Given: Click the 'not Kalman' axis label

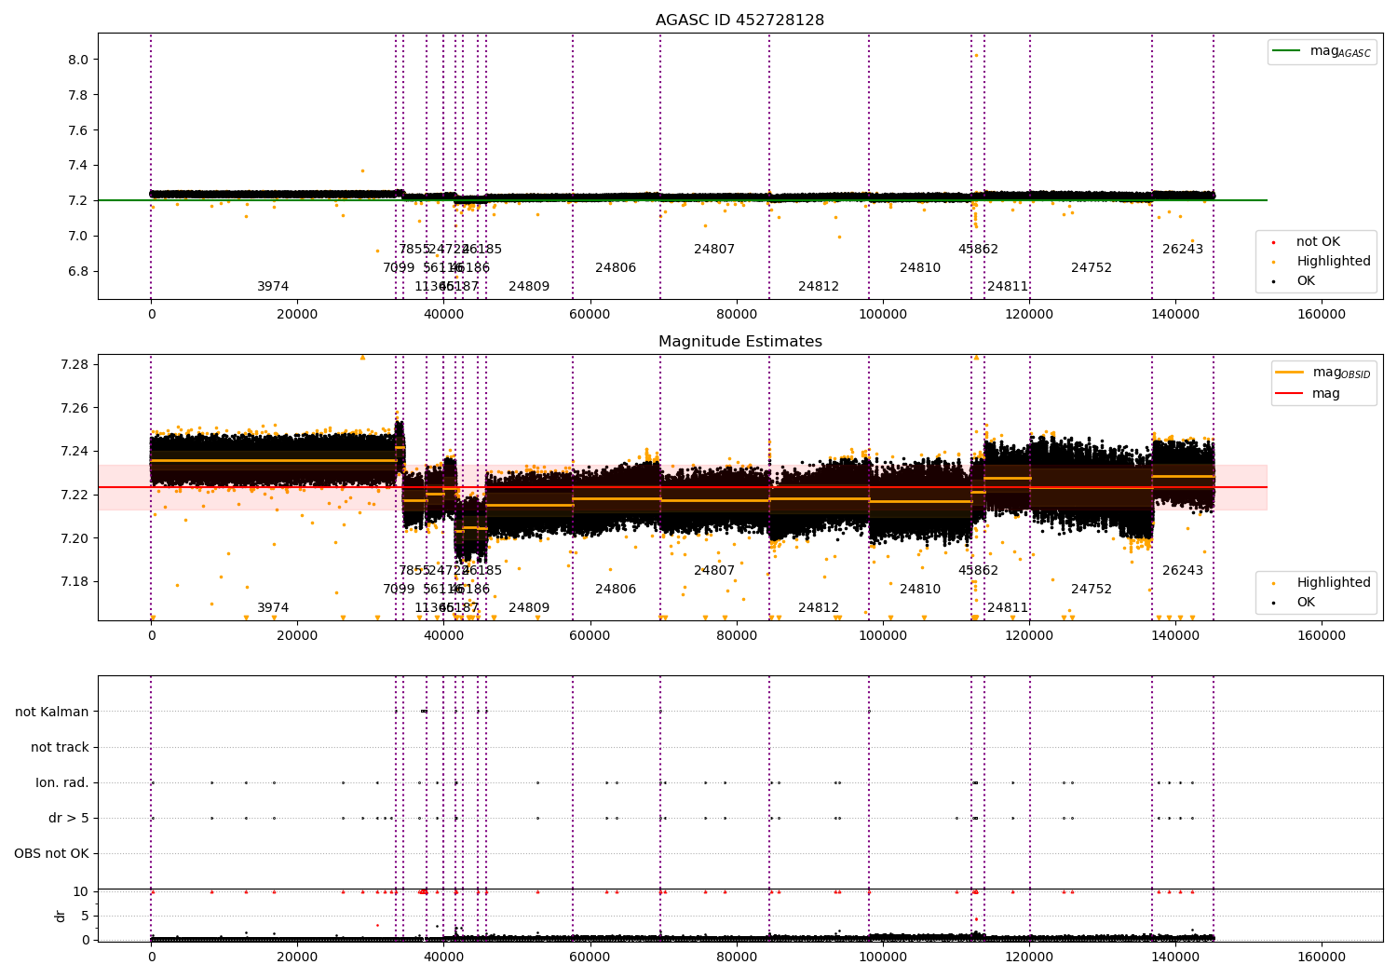Looking at the screenshot, I should (x=52, y=713).
